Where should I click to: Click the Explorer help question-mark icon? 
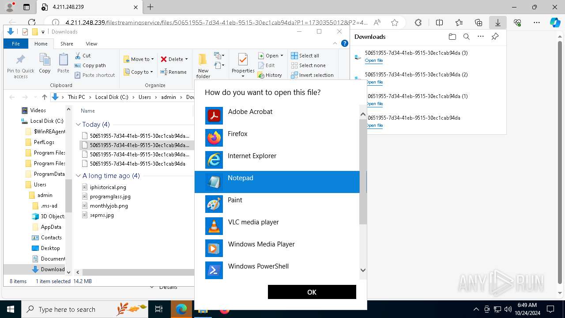coord(345,43)
